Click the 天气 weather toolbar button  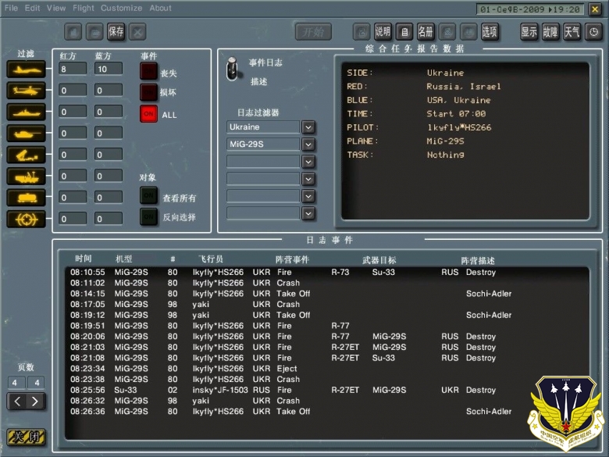tap(572, 32)
